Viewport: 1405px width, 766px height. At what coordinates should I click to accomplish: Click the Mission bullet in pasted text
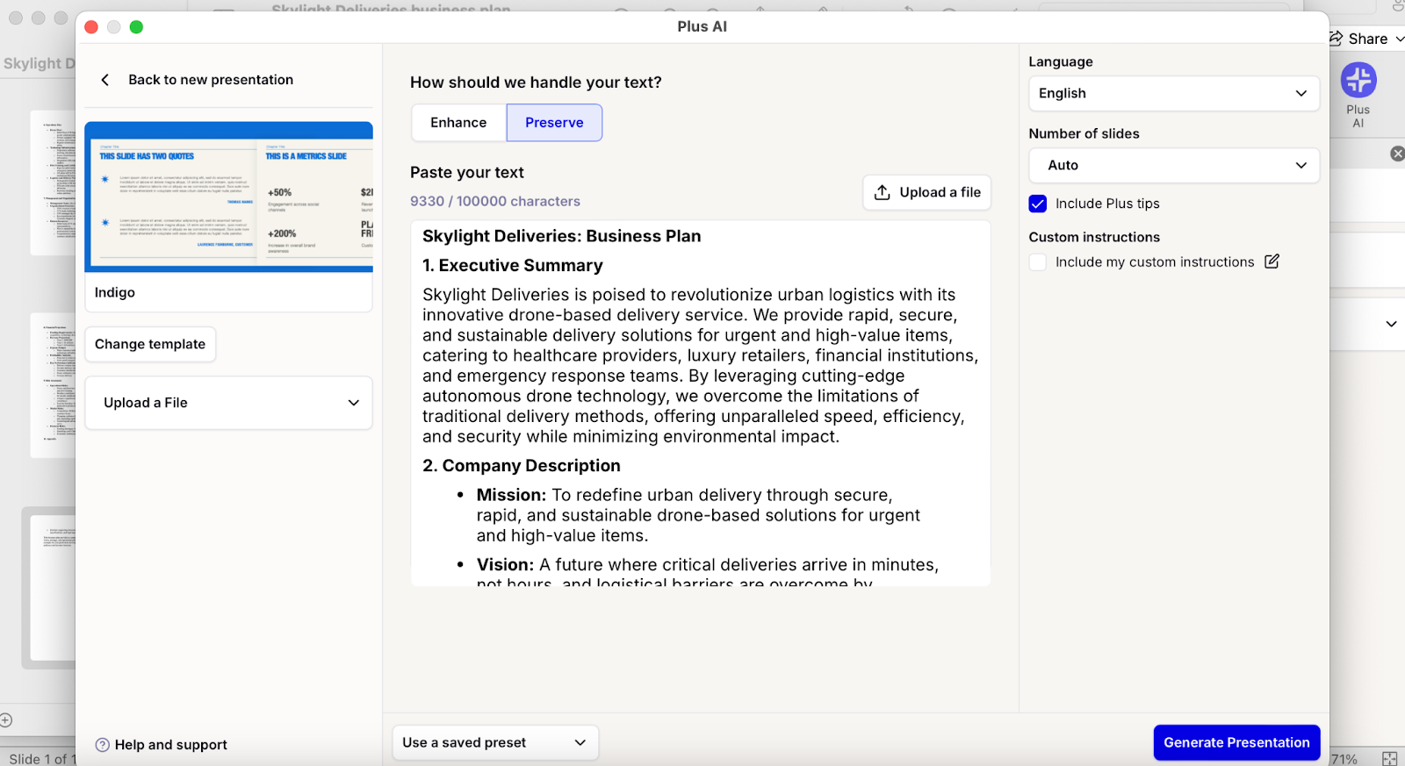tap(698, 515)
